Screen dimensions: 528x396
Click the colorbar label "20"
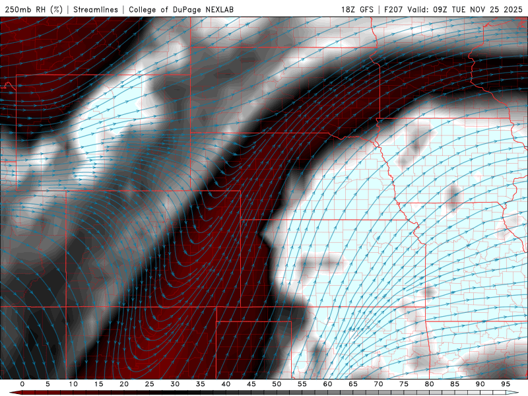tap(124, 384)
